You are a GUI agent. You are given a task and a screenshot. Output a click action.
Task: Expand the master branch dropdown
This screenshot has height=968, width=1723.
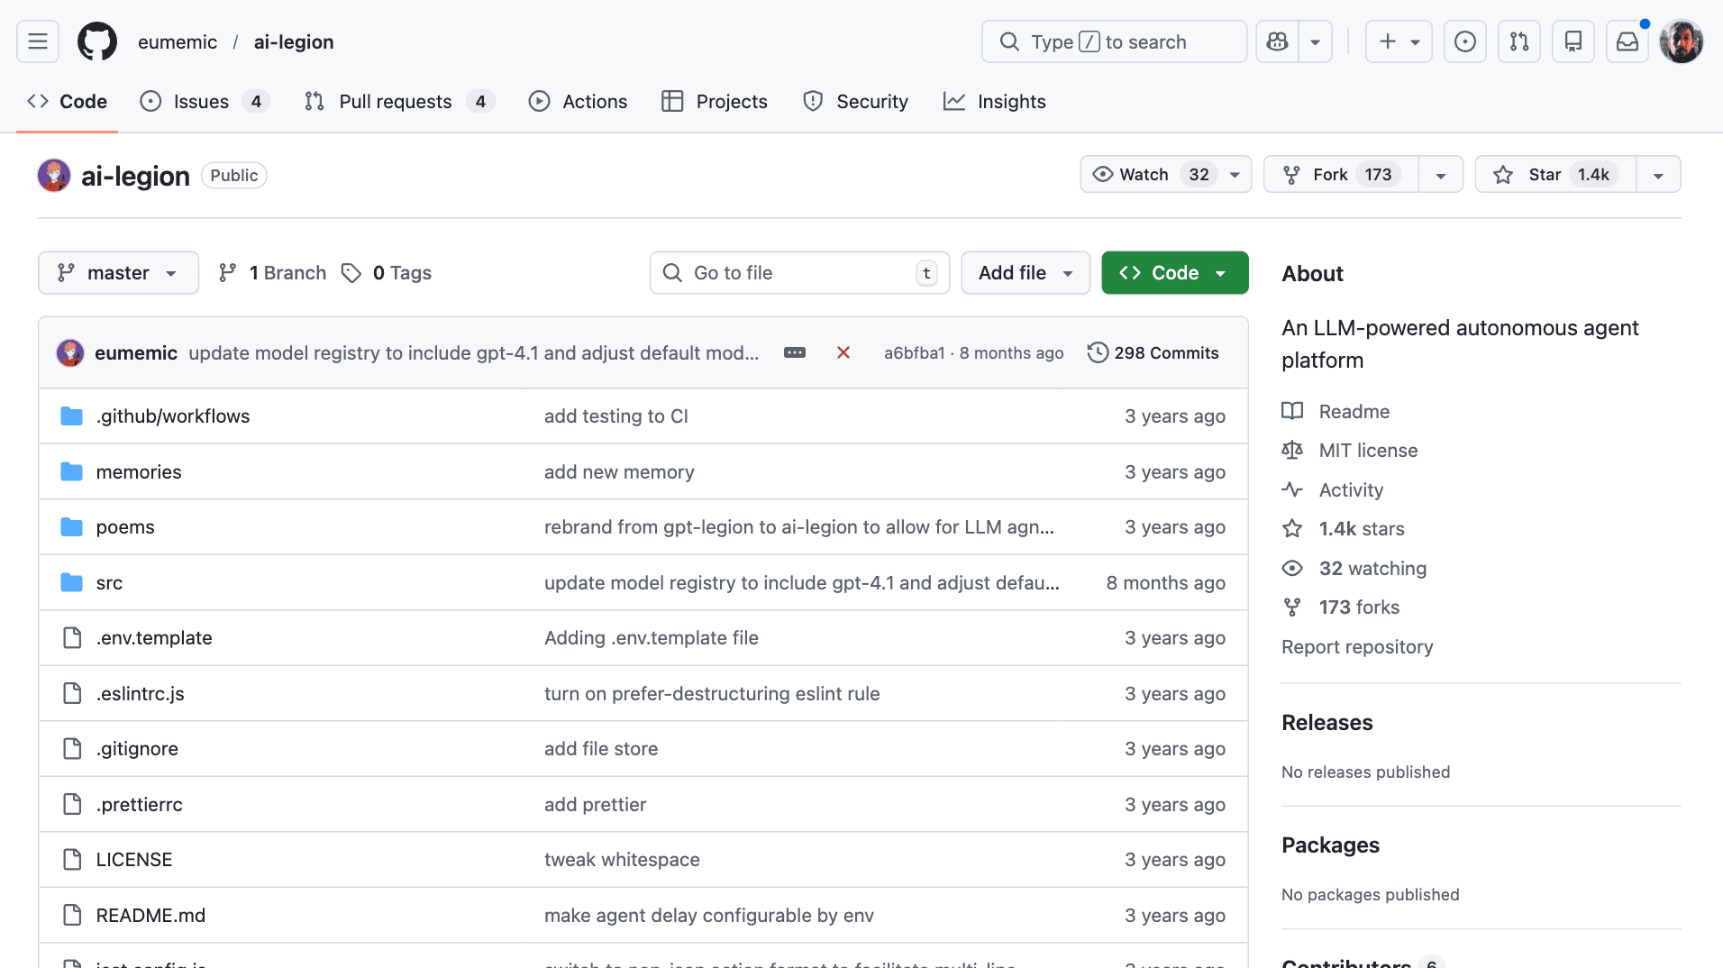(x=118, y=272)
